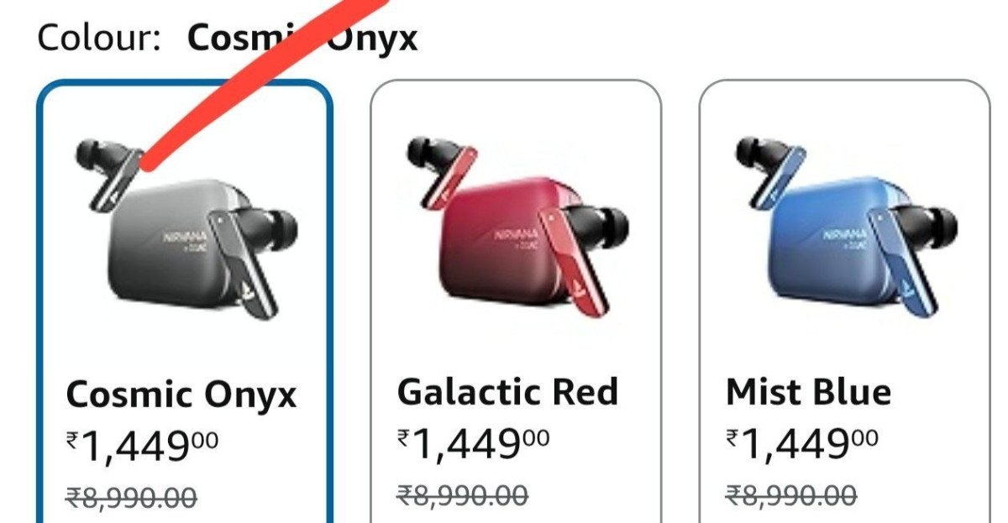Choose the Galactic Red colour variant
1008x523 pixels.
pos(516,302)
